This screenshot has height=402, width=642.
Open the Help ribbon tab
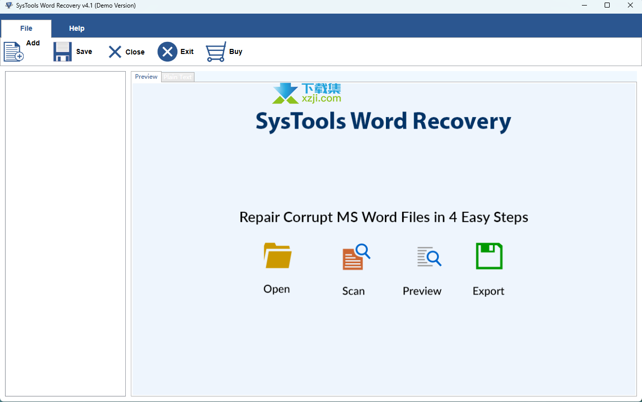(77, 28)
